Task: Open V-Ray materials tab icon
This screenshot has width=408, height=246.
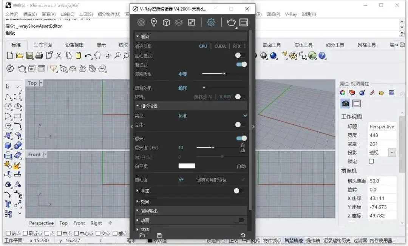Action: coord(141,22)
